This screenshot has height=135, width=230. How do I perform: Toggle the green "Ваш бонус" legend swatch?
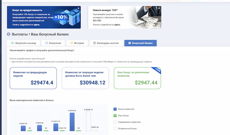(115, 116)
